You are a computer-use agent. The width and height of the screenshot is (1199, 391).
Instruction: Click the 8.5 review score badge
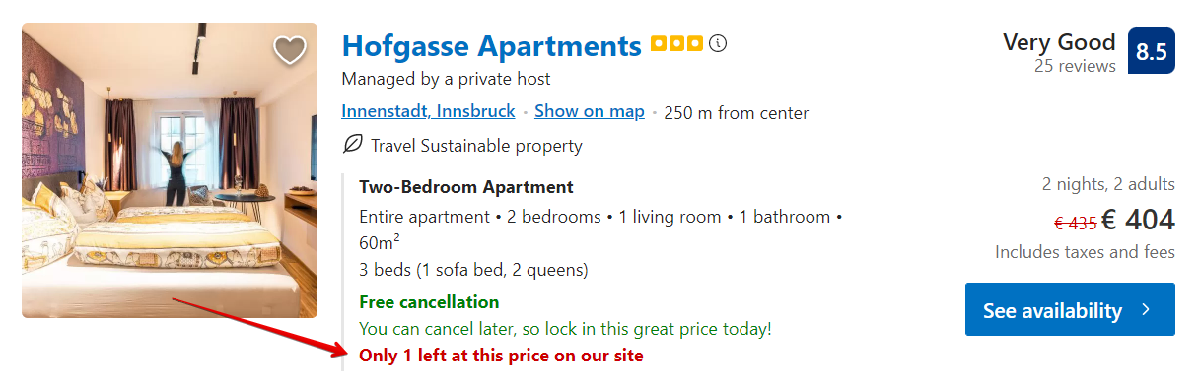click(1152, 51)
